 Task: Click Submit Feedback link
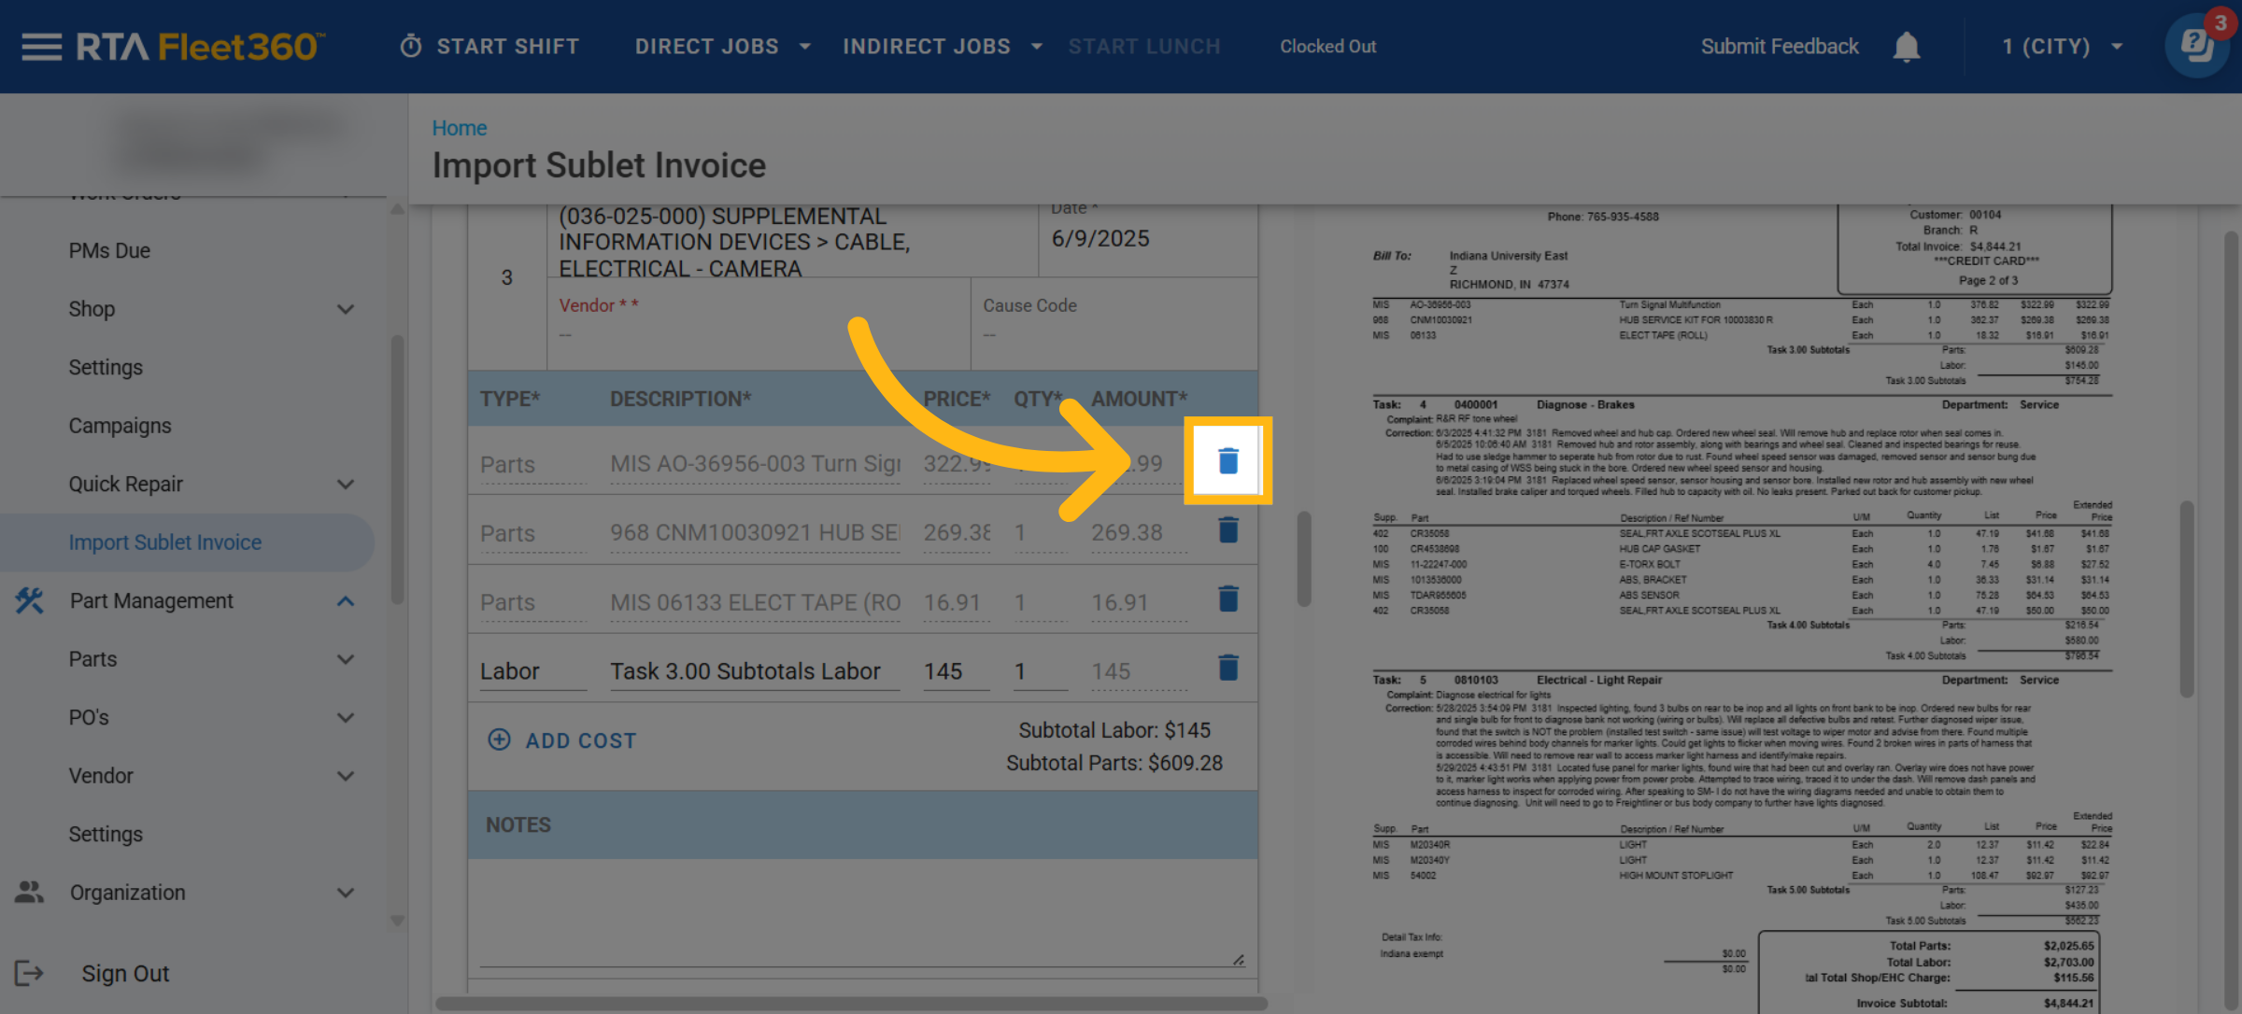(x=1779, y=47)
